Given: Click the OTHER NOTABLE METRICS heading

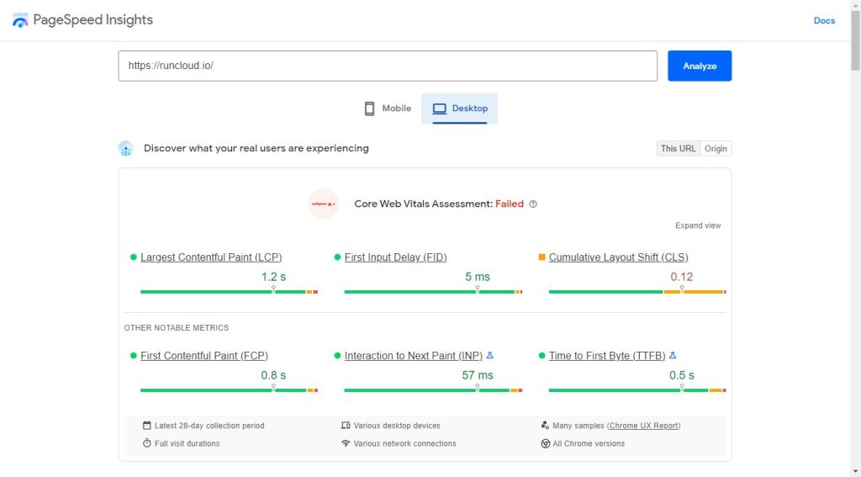Looking at the screenshot, I should 177,327.
